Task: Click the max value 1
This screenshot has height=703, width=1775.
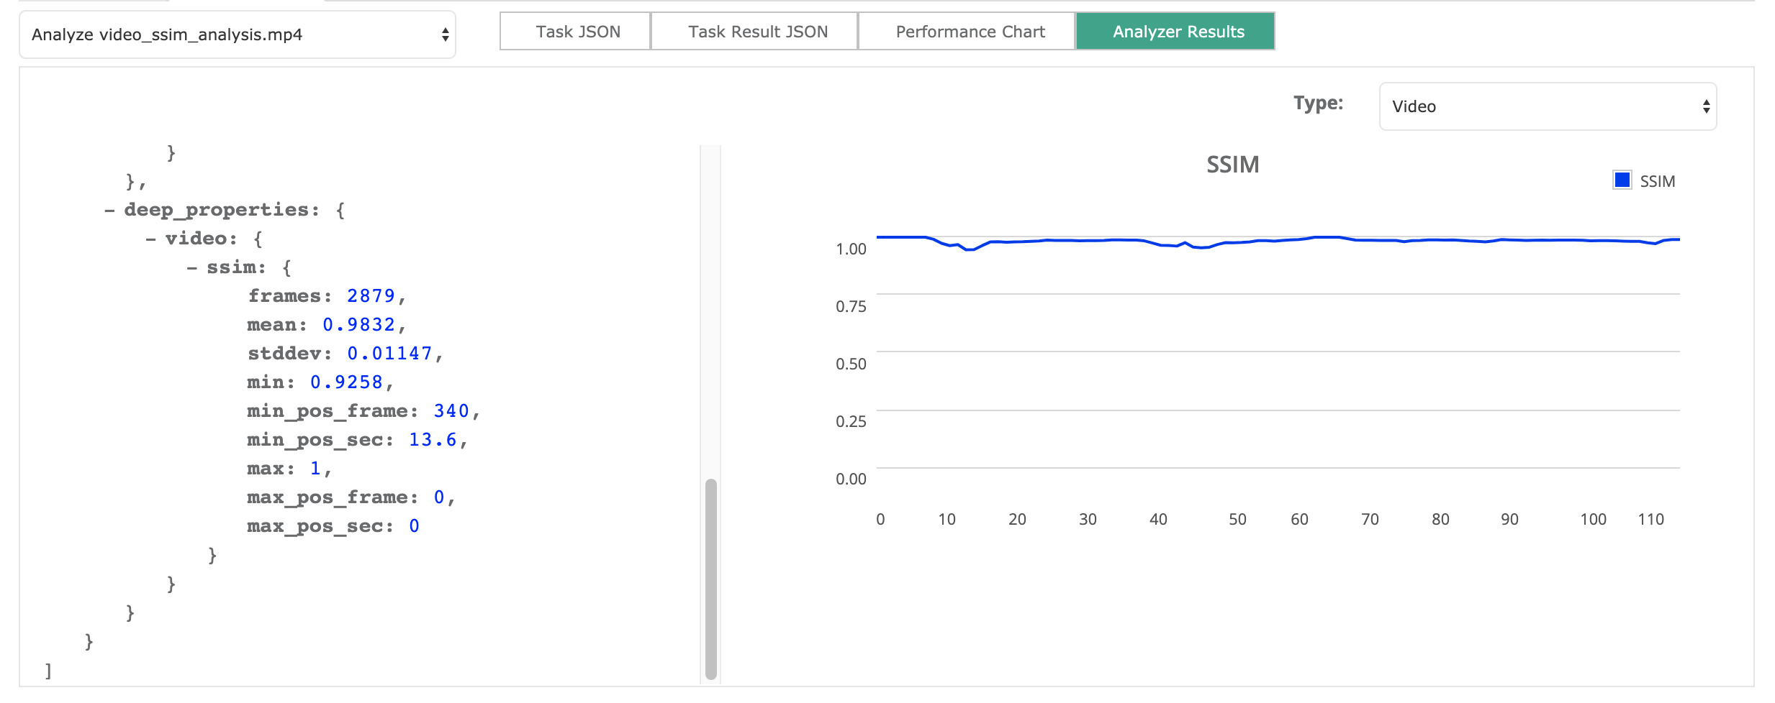Action: 315,469
